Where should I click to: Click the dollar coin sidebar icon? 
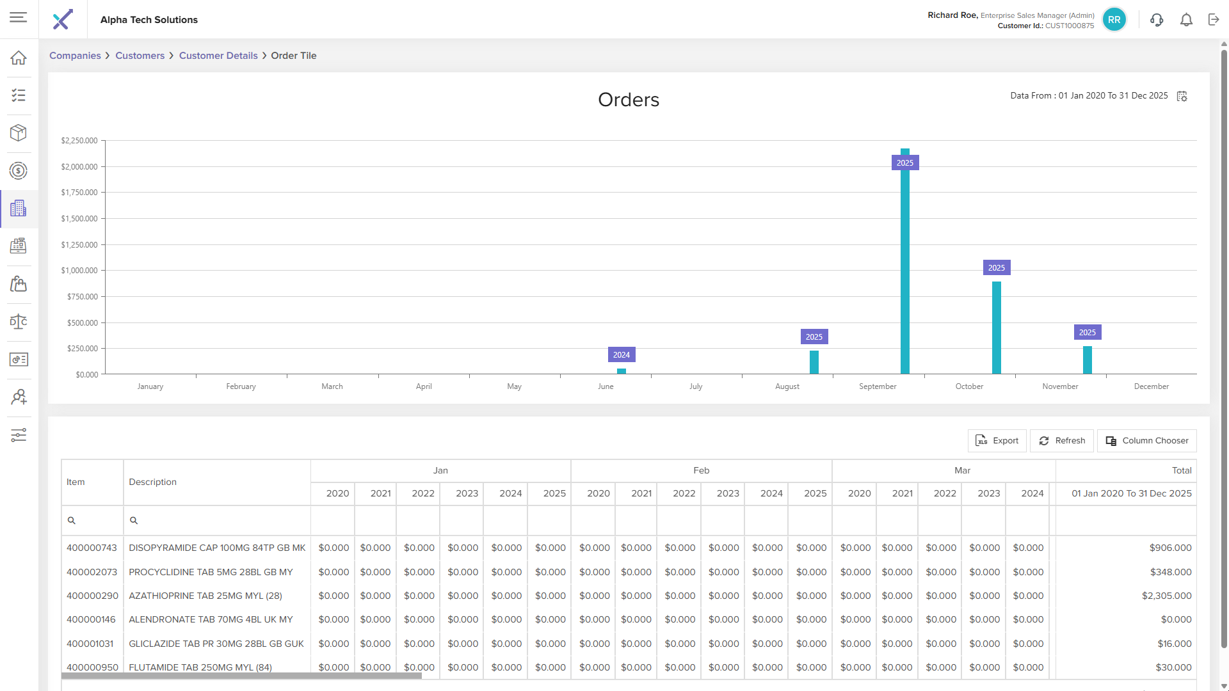pos(19,171)
